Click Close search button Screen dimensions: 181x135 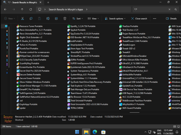(139, 19)
